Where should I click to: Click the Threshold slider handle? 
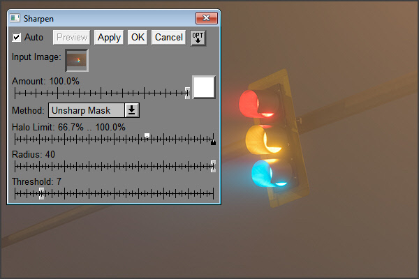click(41, 193)
